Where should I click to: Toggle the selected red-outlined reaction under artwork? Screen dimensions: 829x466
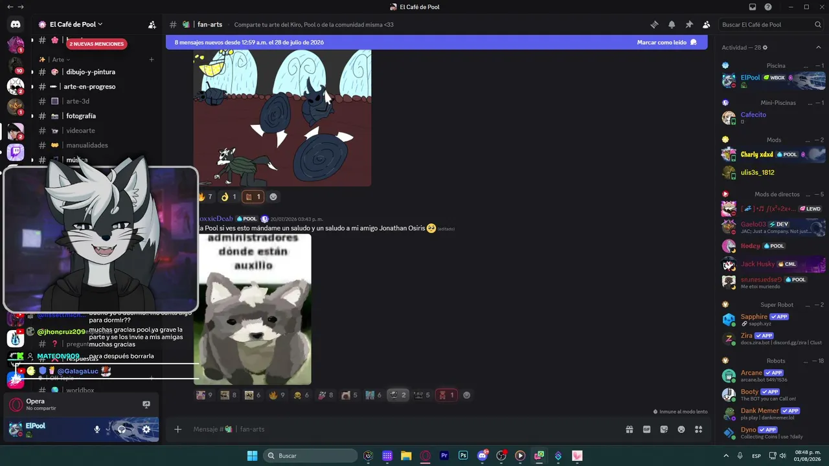253,197
